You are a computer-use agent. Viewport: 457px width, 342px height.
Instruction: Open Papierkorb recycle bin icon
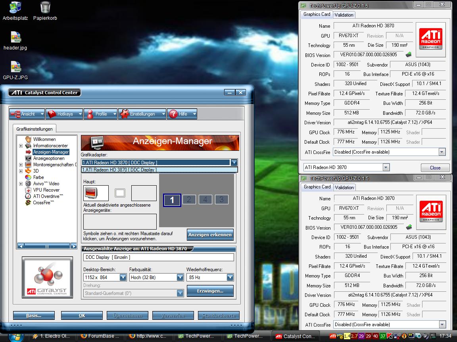pyautogui.click(x=45, y=8)
